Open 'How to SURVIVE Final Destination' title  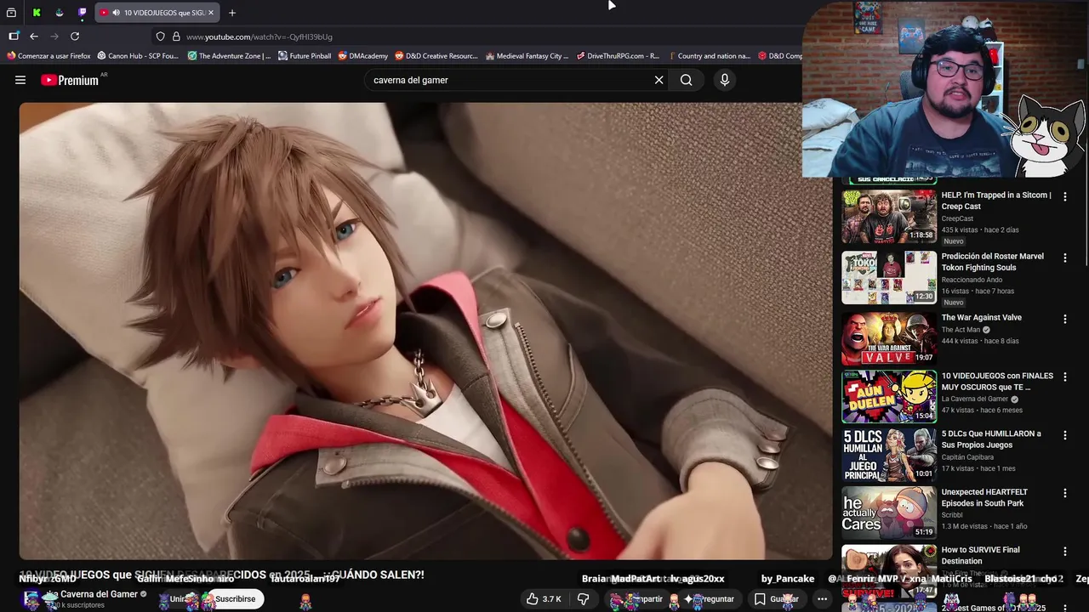coord(981,555)
